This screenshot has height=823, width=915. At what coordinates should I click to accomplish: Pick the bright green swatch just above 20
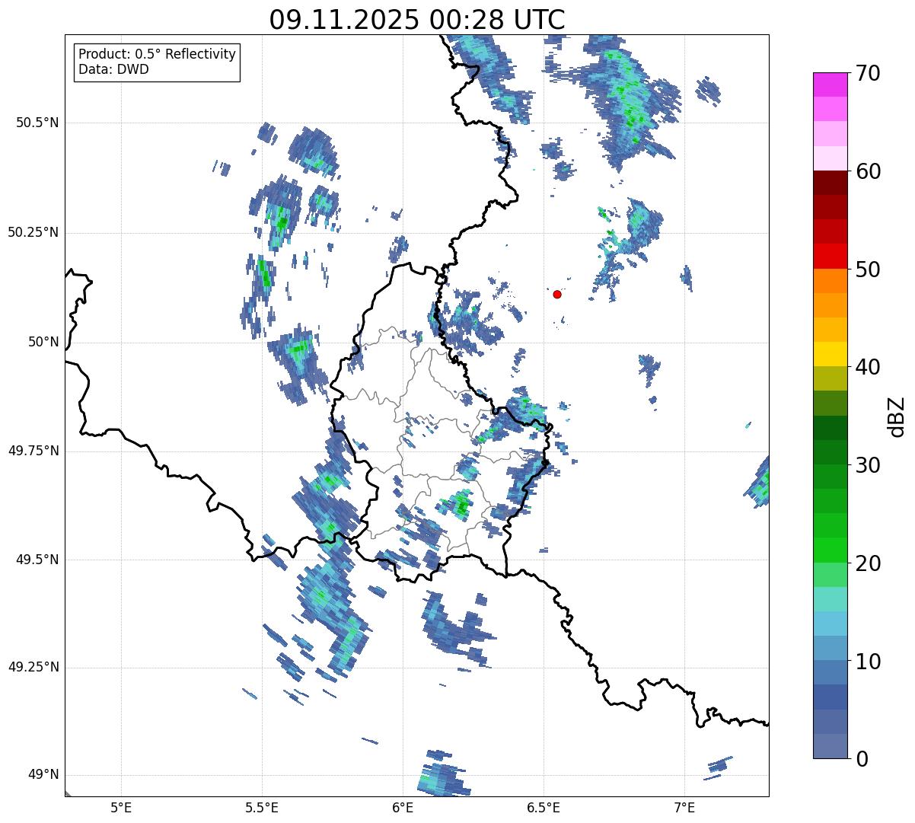[x=830, y=550]
